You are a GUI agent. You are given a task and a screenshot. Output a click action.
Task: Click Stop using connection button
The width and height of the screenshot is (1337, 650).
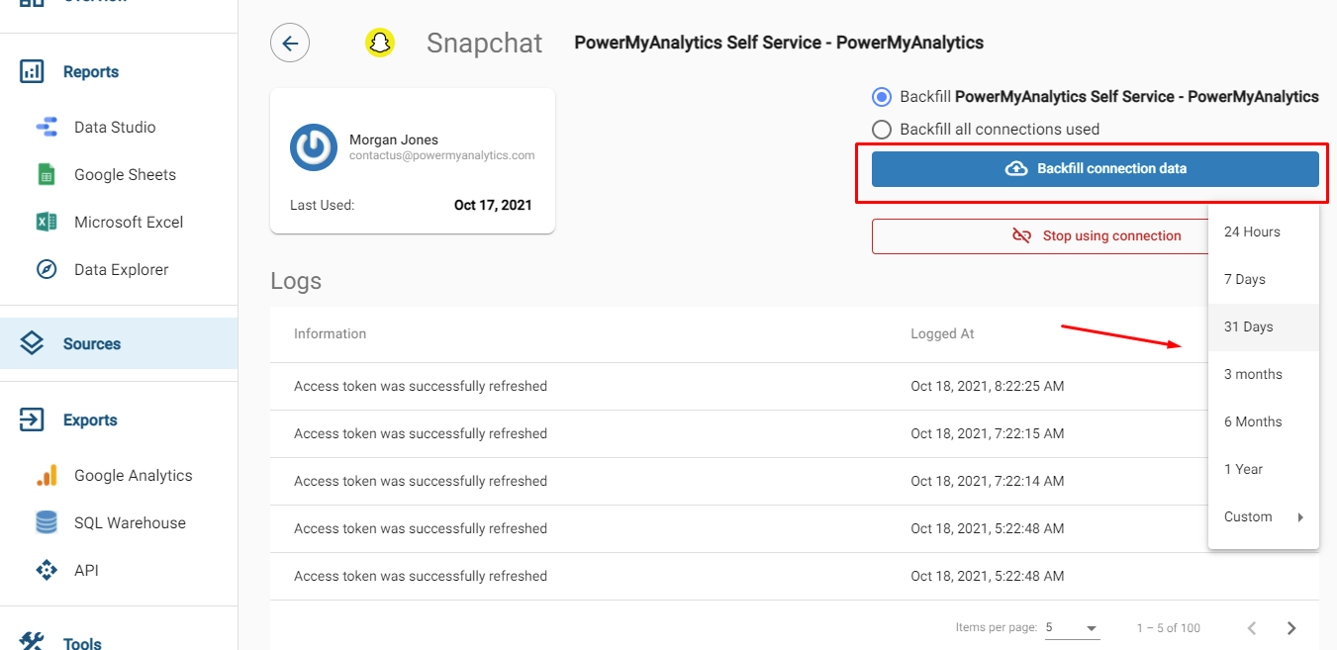pos(1039,236)
